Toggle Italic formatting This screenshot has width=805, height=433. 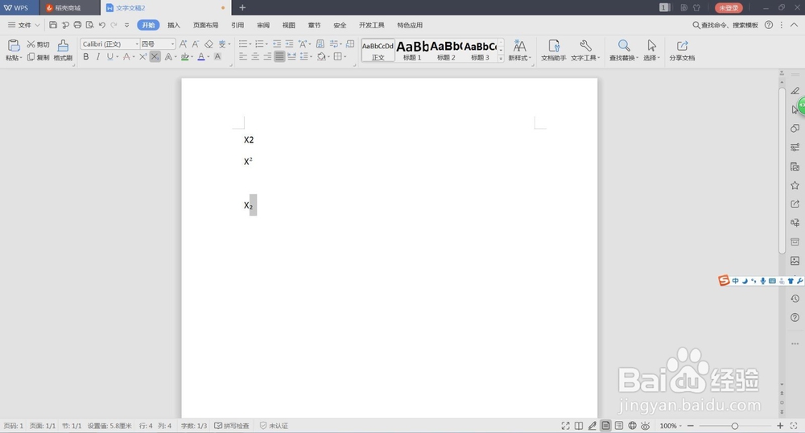[x=98, y=56]
